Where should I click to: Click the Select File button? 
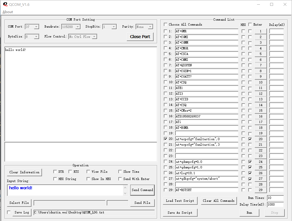(x=19, y=203)
